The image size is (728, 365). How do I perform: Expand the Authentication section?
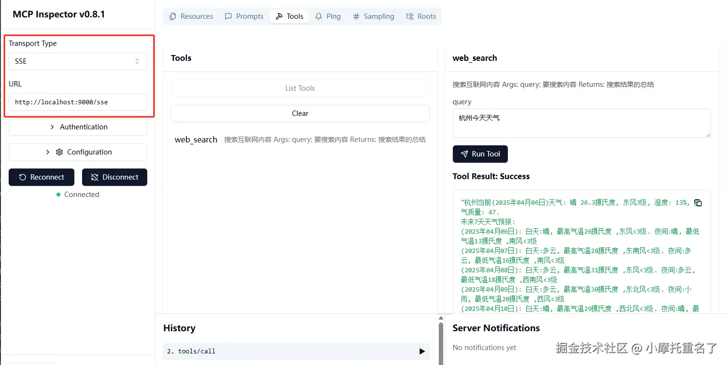78,127
